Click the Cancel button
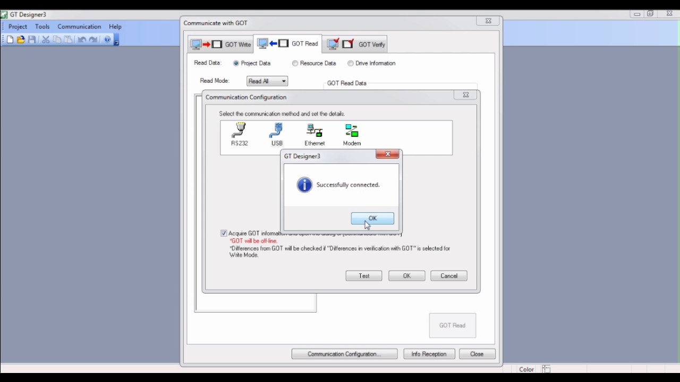Image resolution: width=680 pixels, height=382 pixels. coord(449,276)
